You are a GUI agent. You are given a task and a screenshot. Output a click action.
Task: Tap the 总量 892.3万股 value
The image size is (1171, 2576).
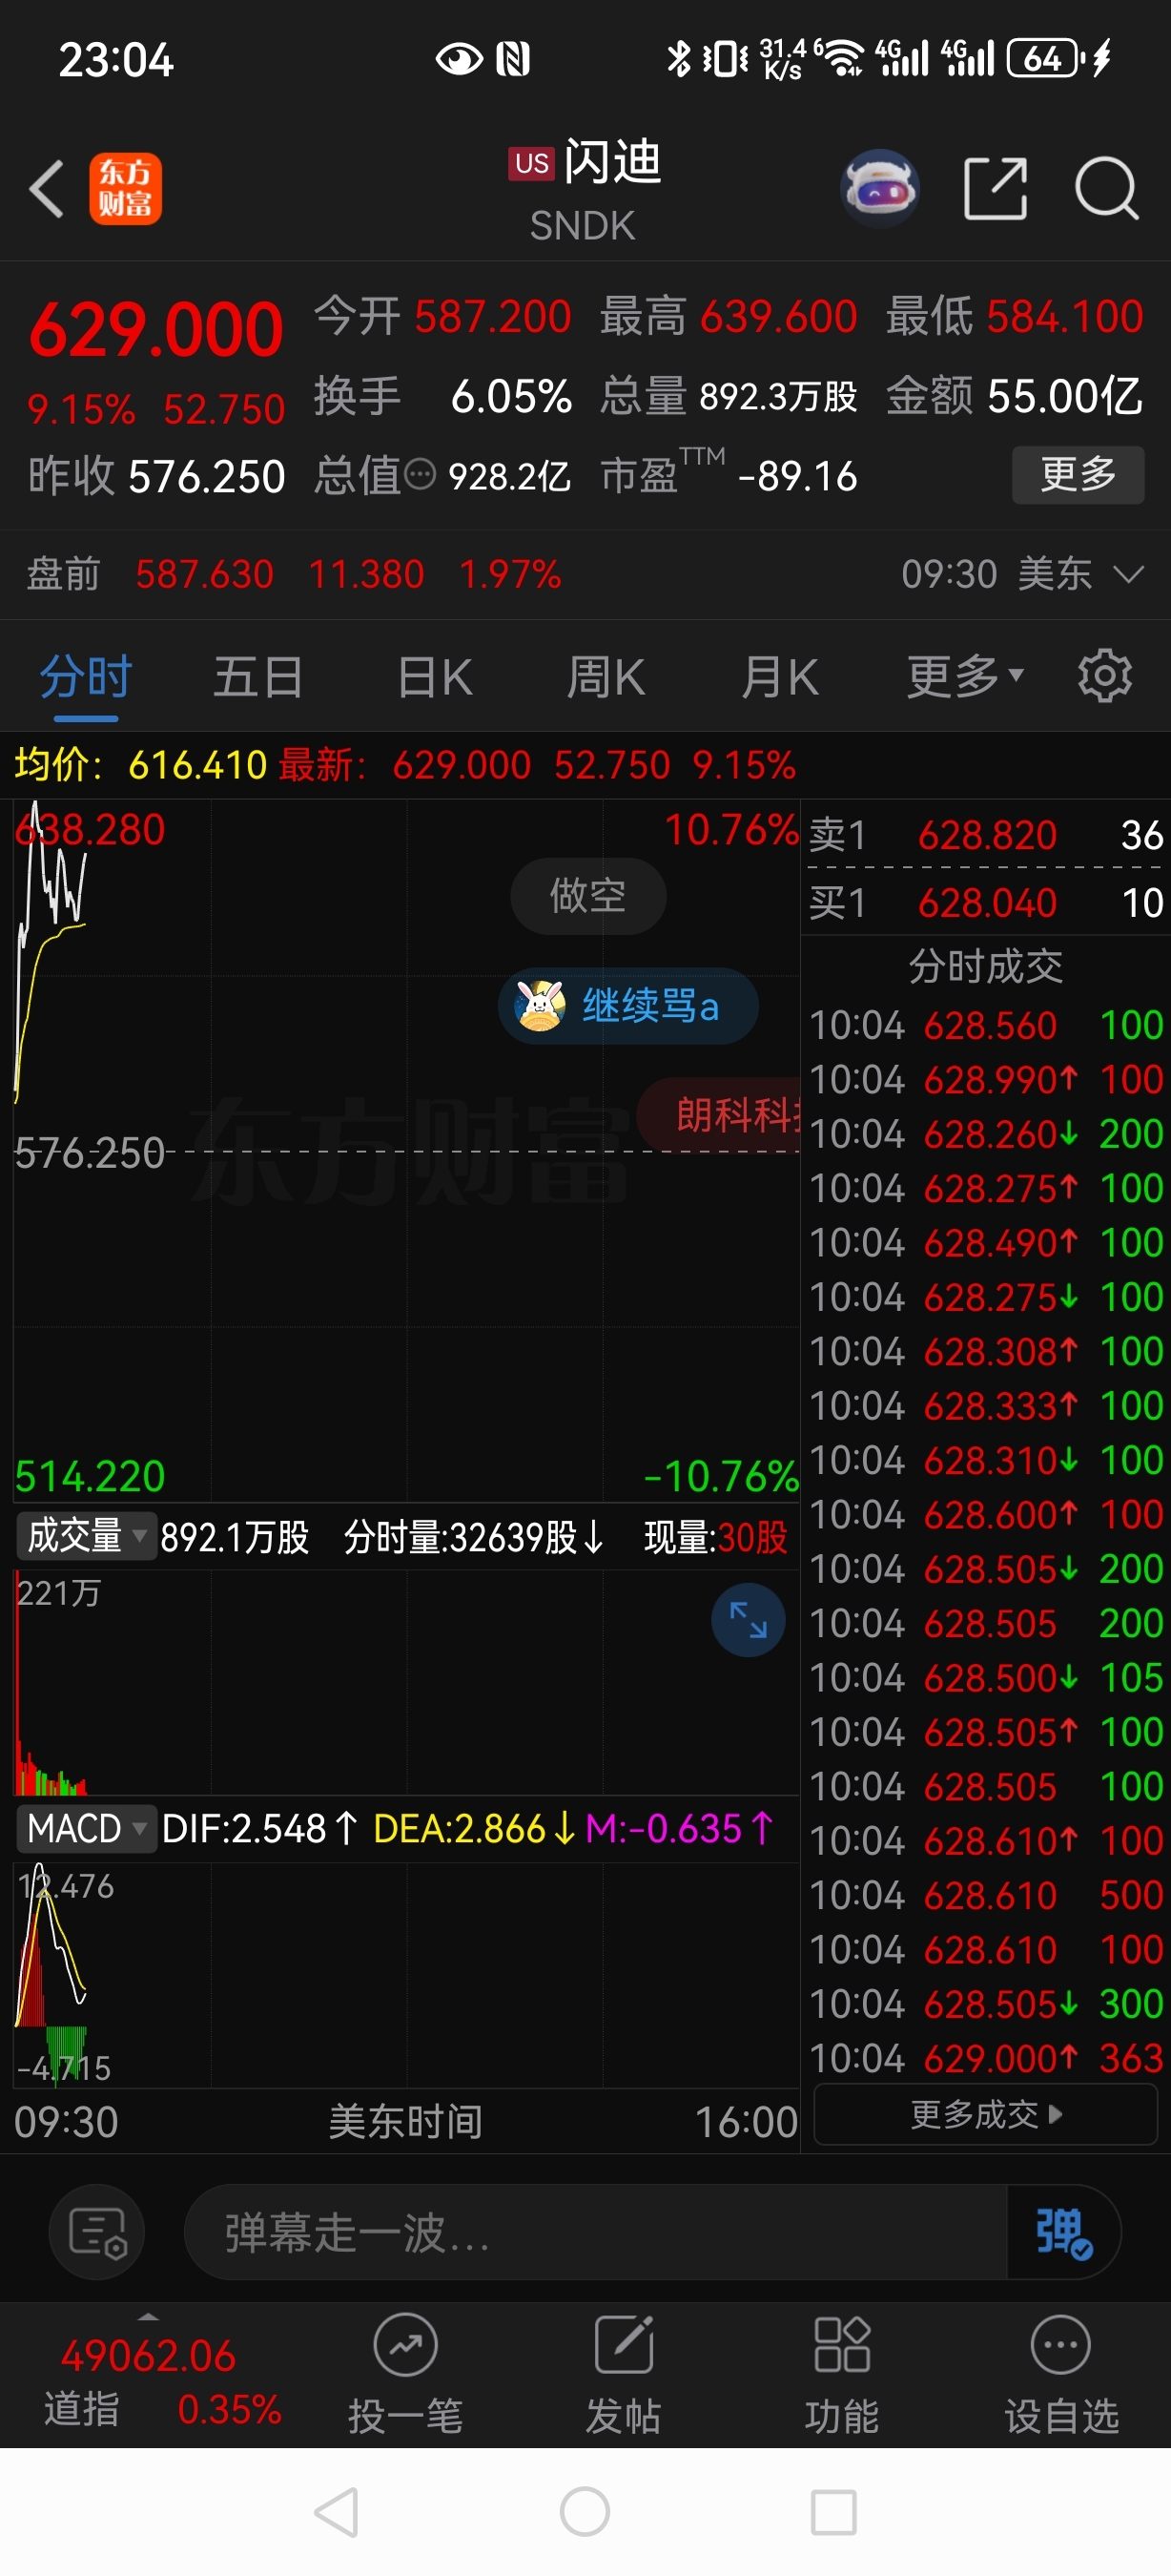729,396
